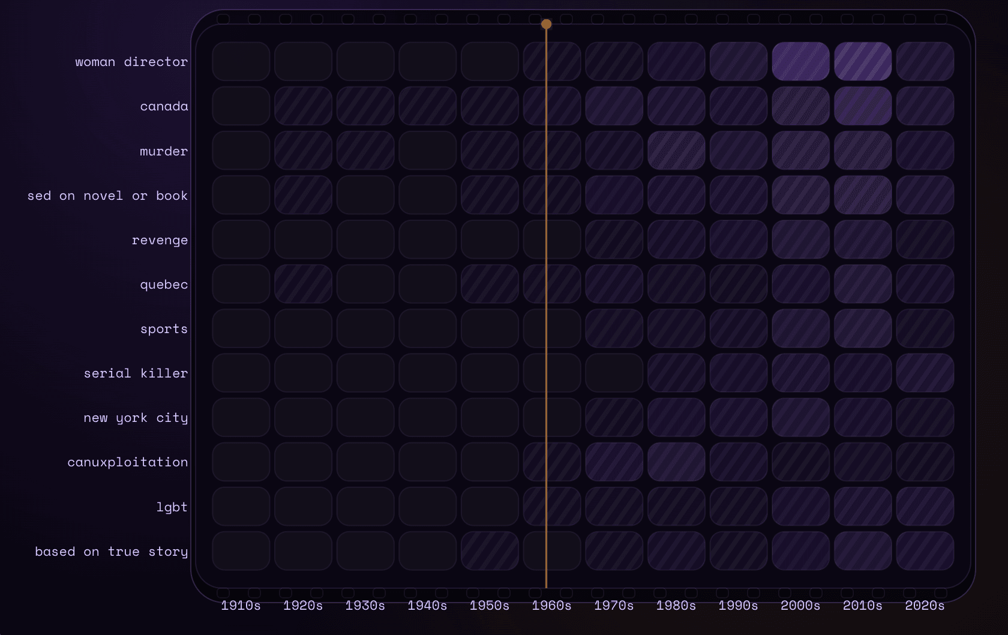The height and width of the screenshot is (635, 1008).
Task: Choose the based on true story 1950s cell
Action: point(490,550)
